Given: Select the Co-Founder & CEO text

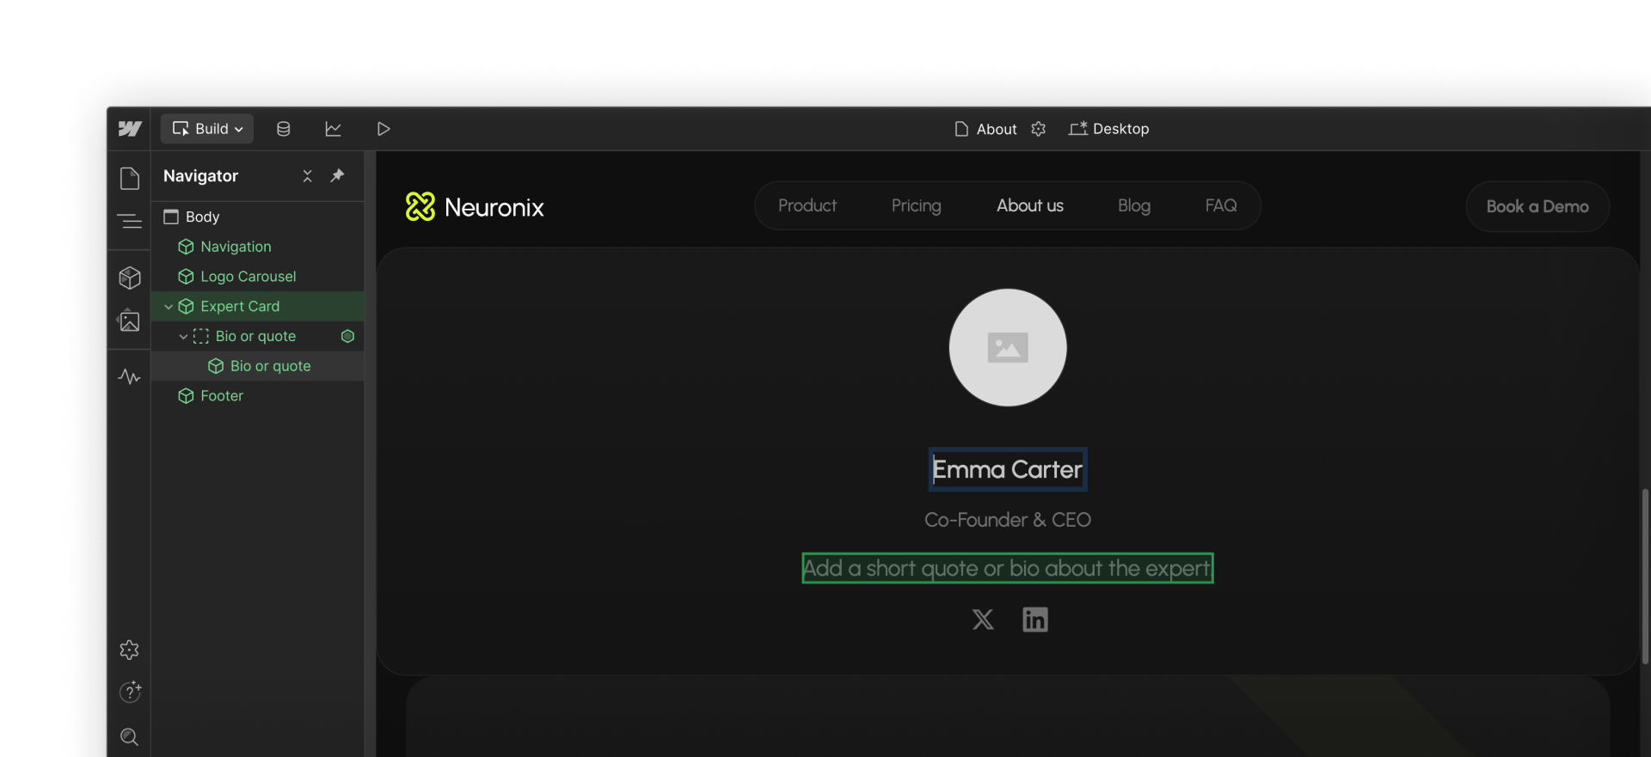Looking at the screenshot, I should [x=1008, y=520].
